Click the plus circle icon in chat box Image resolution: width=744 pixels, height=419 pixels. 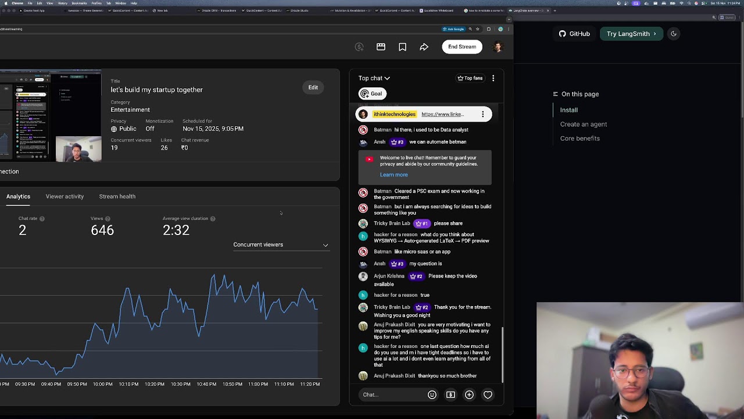click(469, 395)
